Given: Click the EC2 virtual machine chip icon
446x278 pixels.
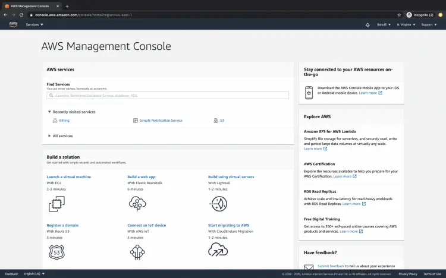Looking at the screenshot, I should pyautogui.click(x=56, y=204).
